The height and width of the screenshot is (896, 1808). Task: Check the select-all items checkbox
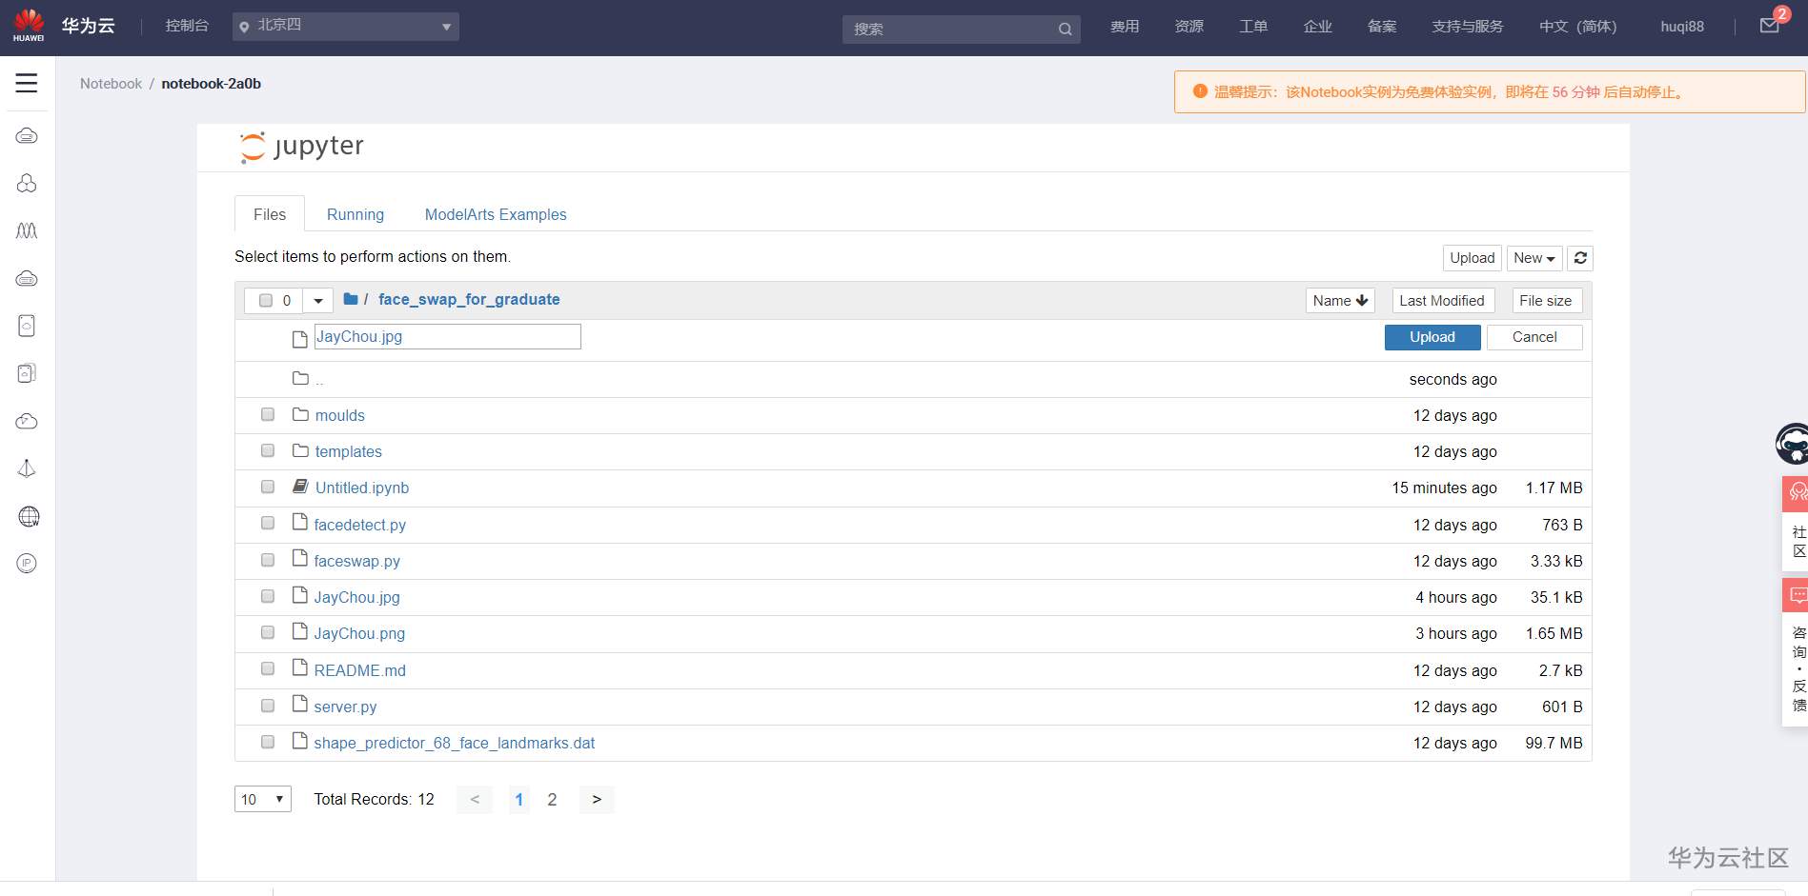click(x=266, y=300)
